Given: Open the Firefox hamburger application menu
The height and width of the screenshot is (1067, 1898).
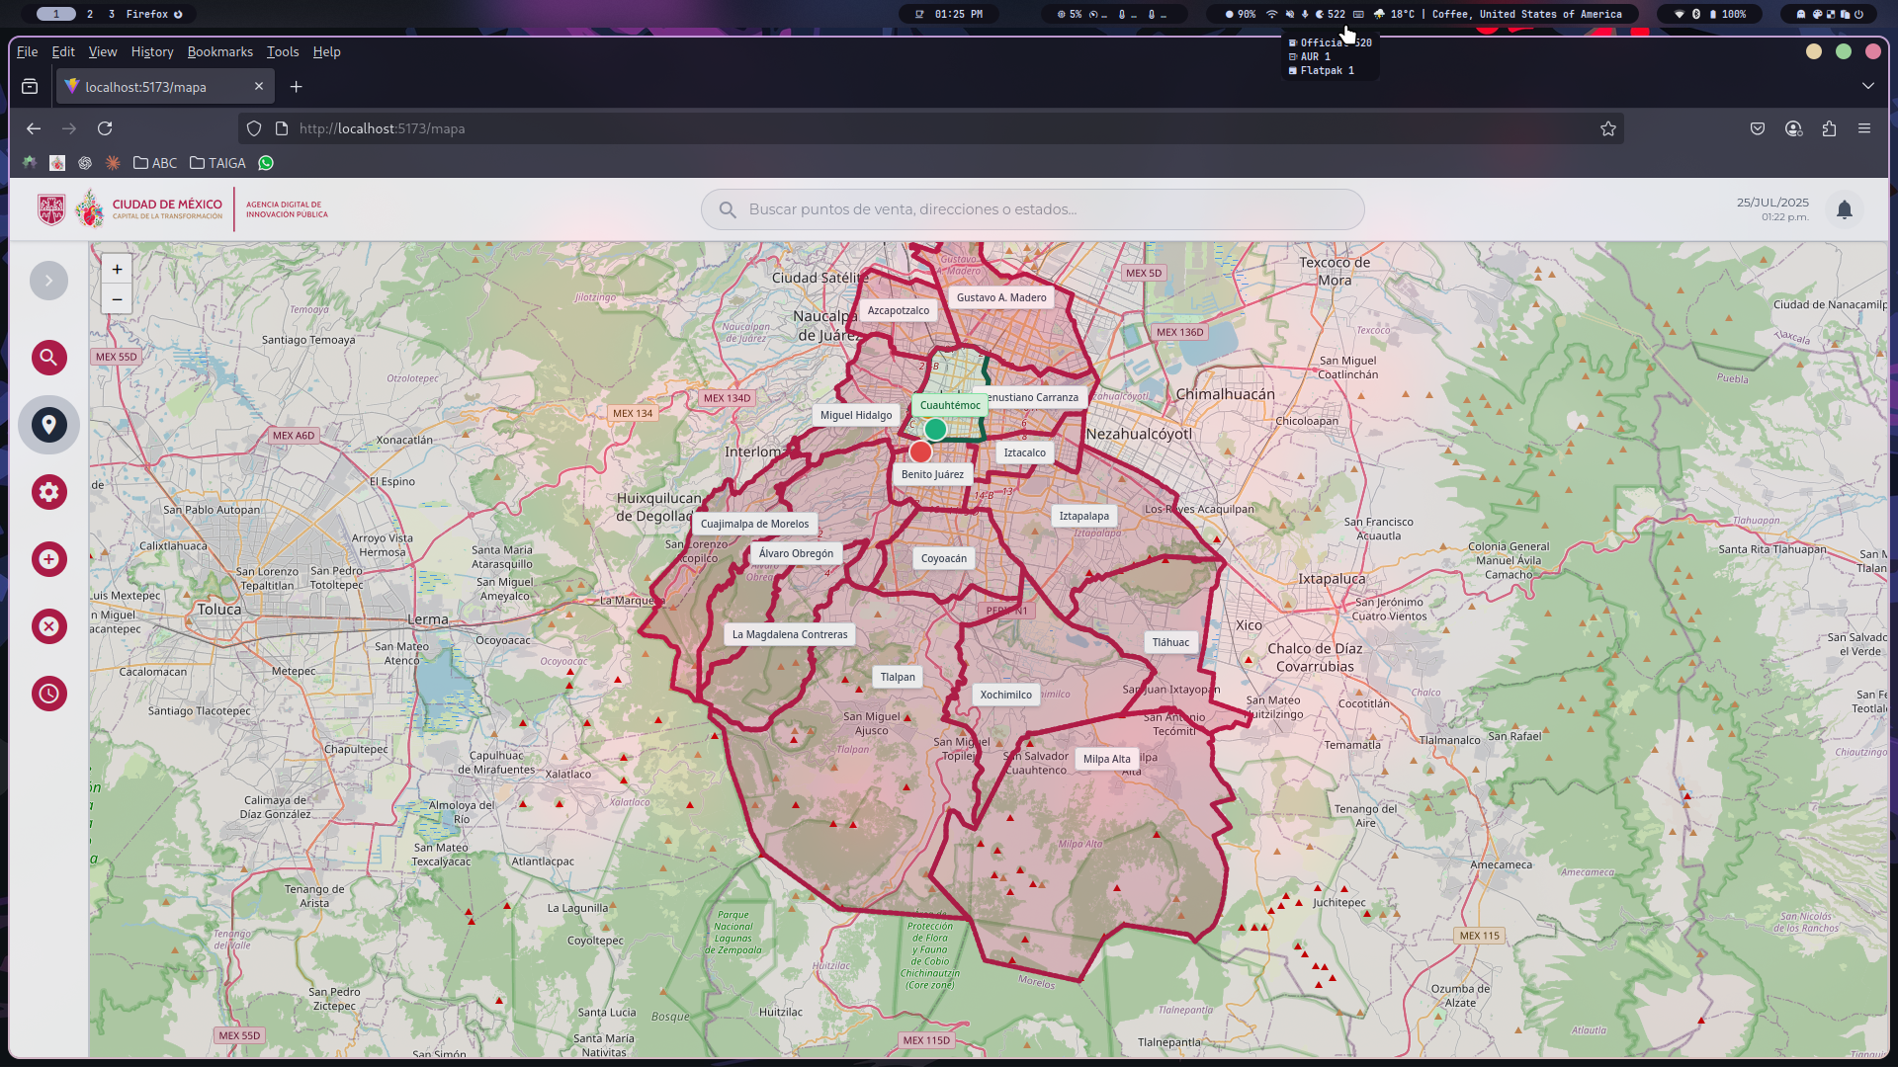Looking at the screenshot, I should (1863, 128).
